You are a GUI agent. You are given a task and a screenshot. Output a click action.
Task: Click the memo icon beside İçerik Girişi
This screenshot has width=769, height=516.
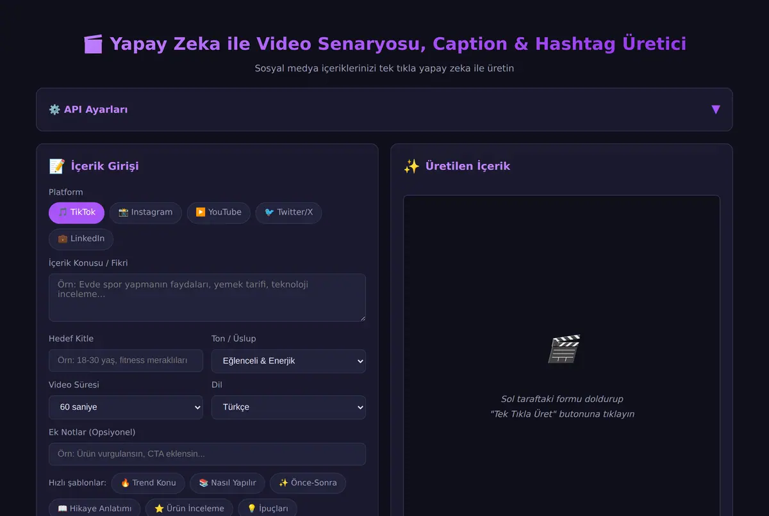(56, 166)
